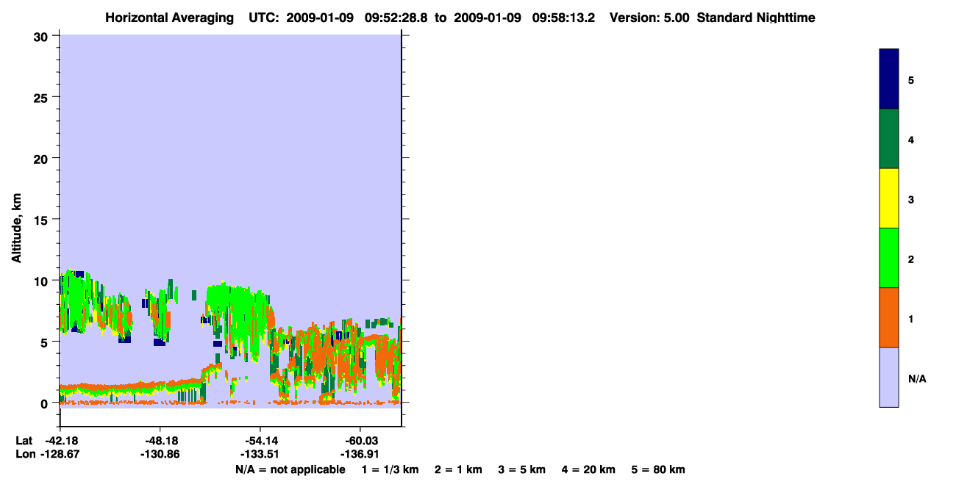The image size is (956, 490).
Task: Click the dark blue legend swatch labeled 5
Action: click(889, 79)
